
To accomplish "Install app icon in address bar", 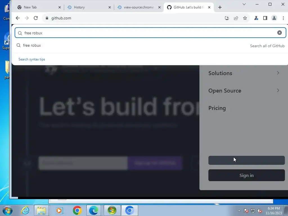I will [227, 18].
